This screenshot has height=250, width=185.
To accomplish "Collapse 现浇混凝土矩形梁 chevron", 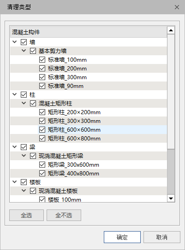I will tap(24, 156).
